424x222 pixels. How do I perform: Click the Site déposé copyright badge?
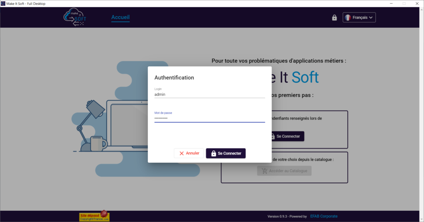pos(94,216)
